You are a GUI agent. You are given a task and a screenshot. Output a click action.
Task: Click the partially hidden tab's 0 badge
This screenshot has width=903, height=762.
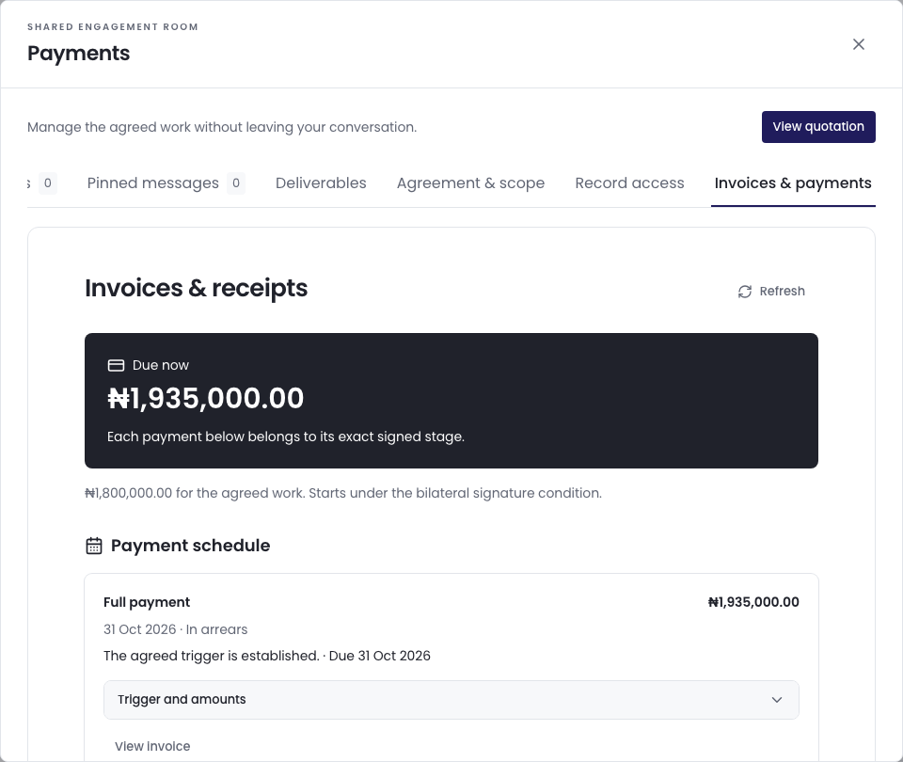48,183
